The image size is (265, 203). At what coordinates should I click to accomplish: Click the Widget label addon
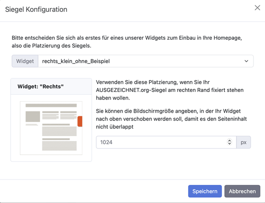(25, 61)
